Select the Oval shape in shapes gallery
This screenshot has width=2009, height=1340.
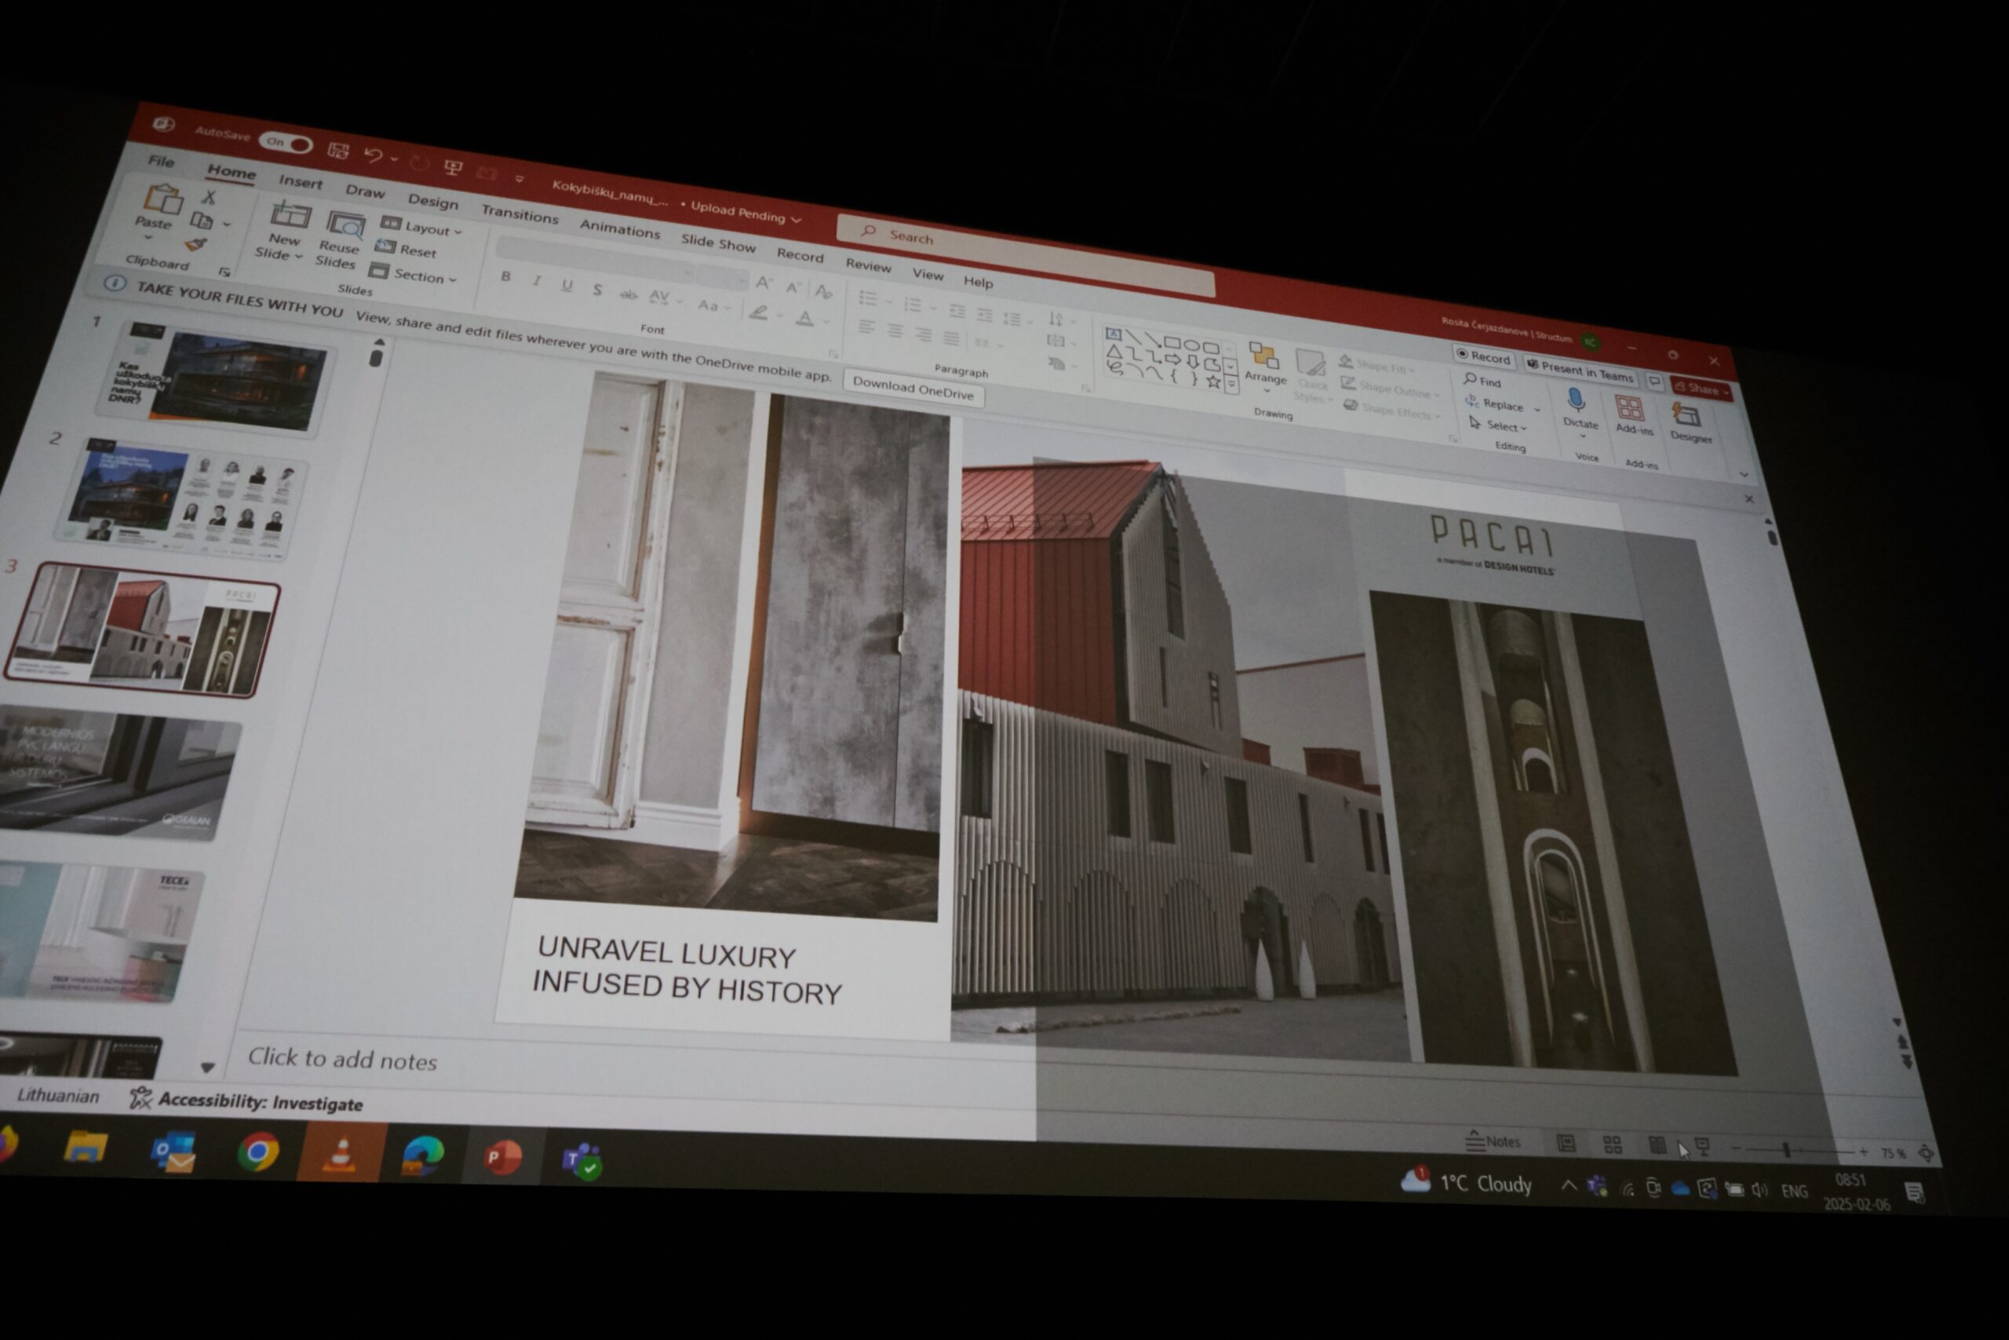click(1191, 345)
